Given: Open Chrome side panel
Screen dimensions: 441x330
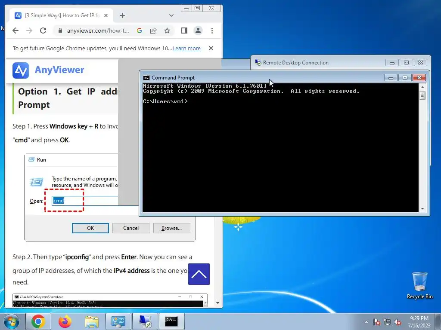Looking at the screenshot, I should click(x=184, y=31).
